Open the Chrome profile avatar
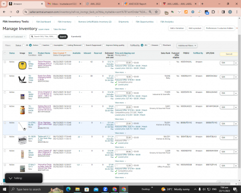Screen dimensions: 241x193 pos(230,12)
